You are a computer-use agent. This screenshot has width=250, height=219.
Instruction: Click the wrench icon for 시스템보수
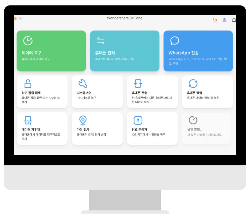click(83, 83)
